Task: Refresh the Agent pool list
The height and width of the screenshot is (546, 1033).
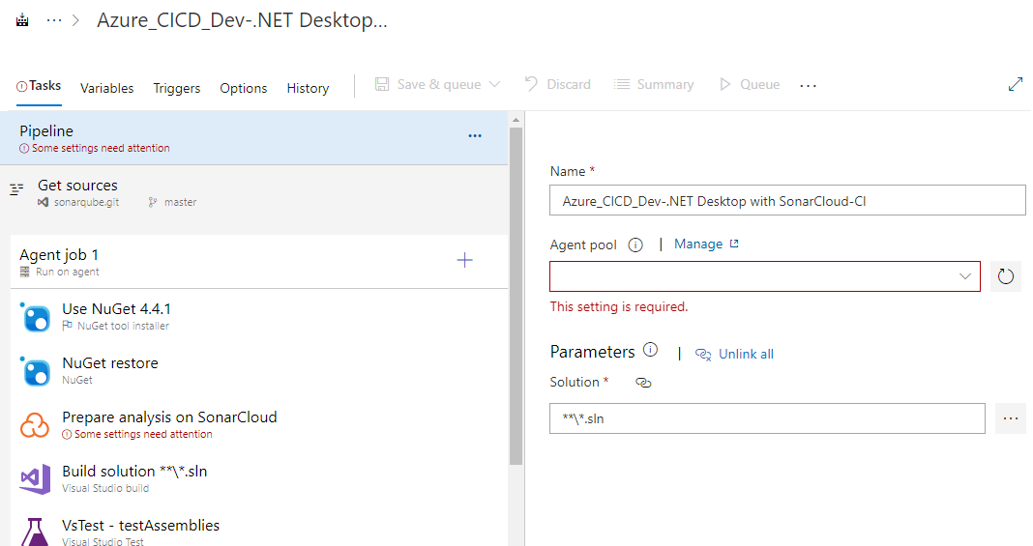Action: tap(1005, 276)
